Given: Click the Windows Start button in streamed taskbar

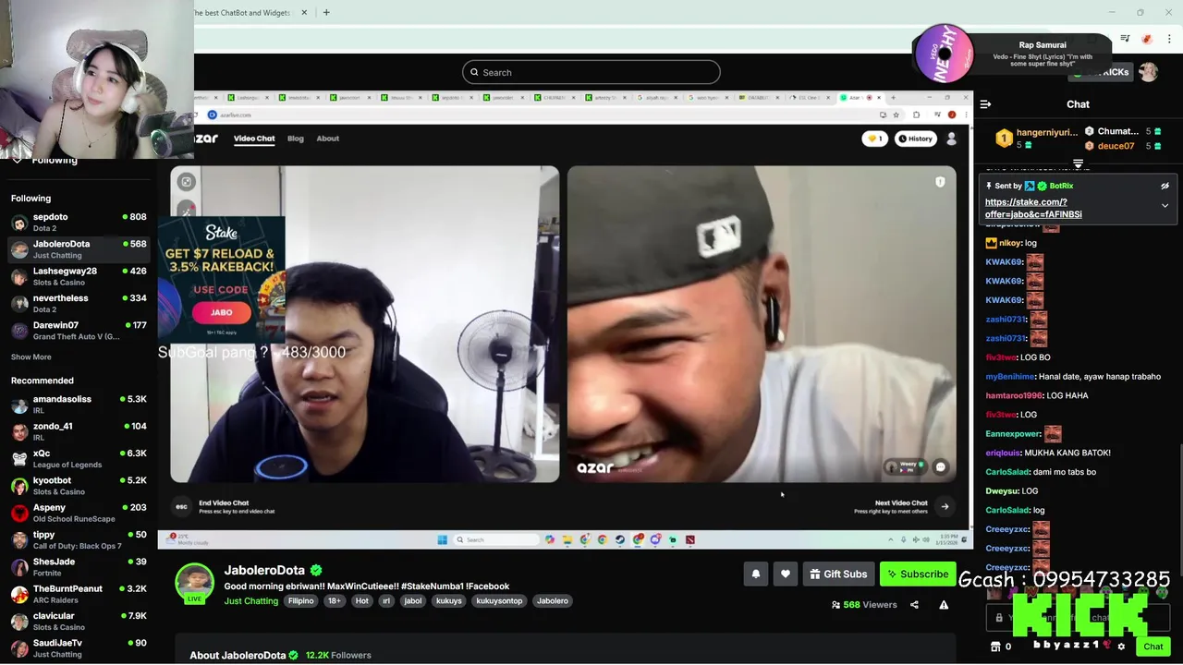Looking at the screenshot, I should coord(442,539).
